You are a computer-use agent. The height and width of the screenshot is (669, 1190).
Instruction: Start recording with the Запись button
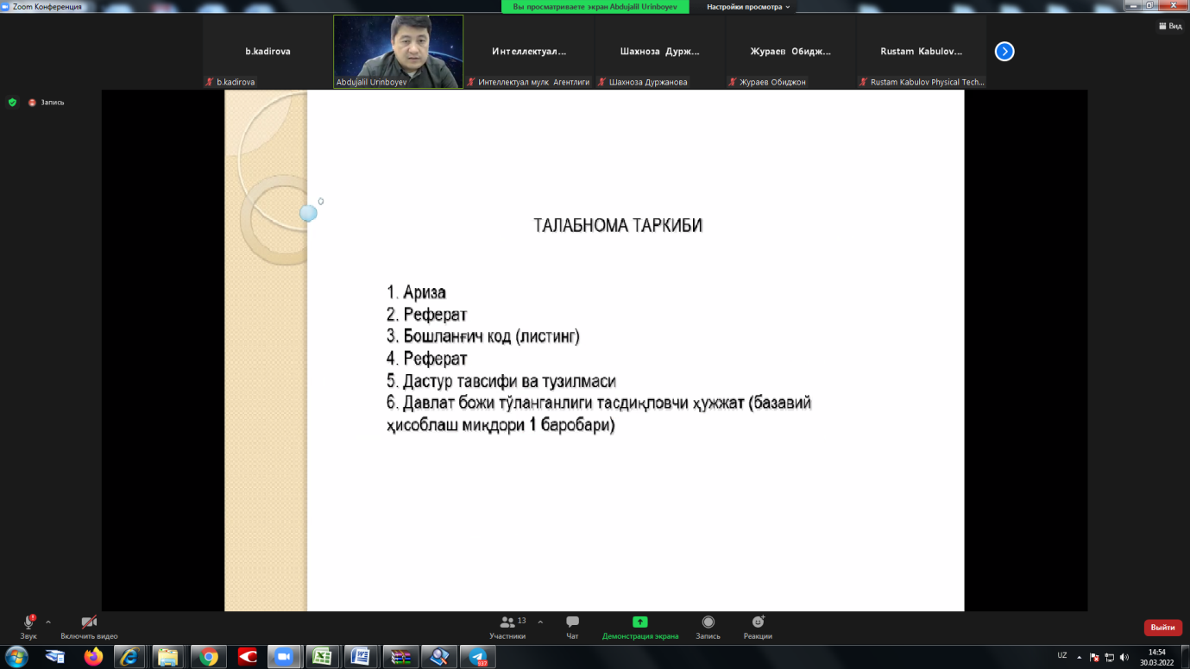pyautogui.click(x=708, y=626)
